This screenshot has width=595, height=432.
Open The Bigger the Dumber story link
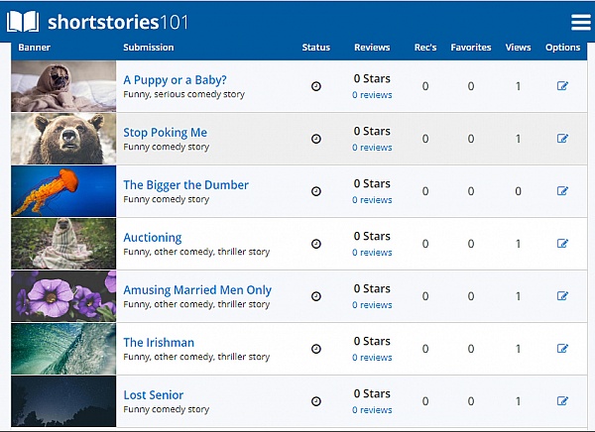coord(185,184)
